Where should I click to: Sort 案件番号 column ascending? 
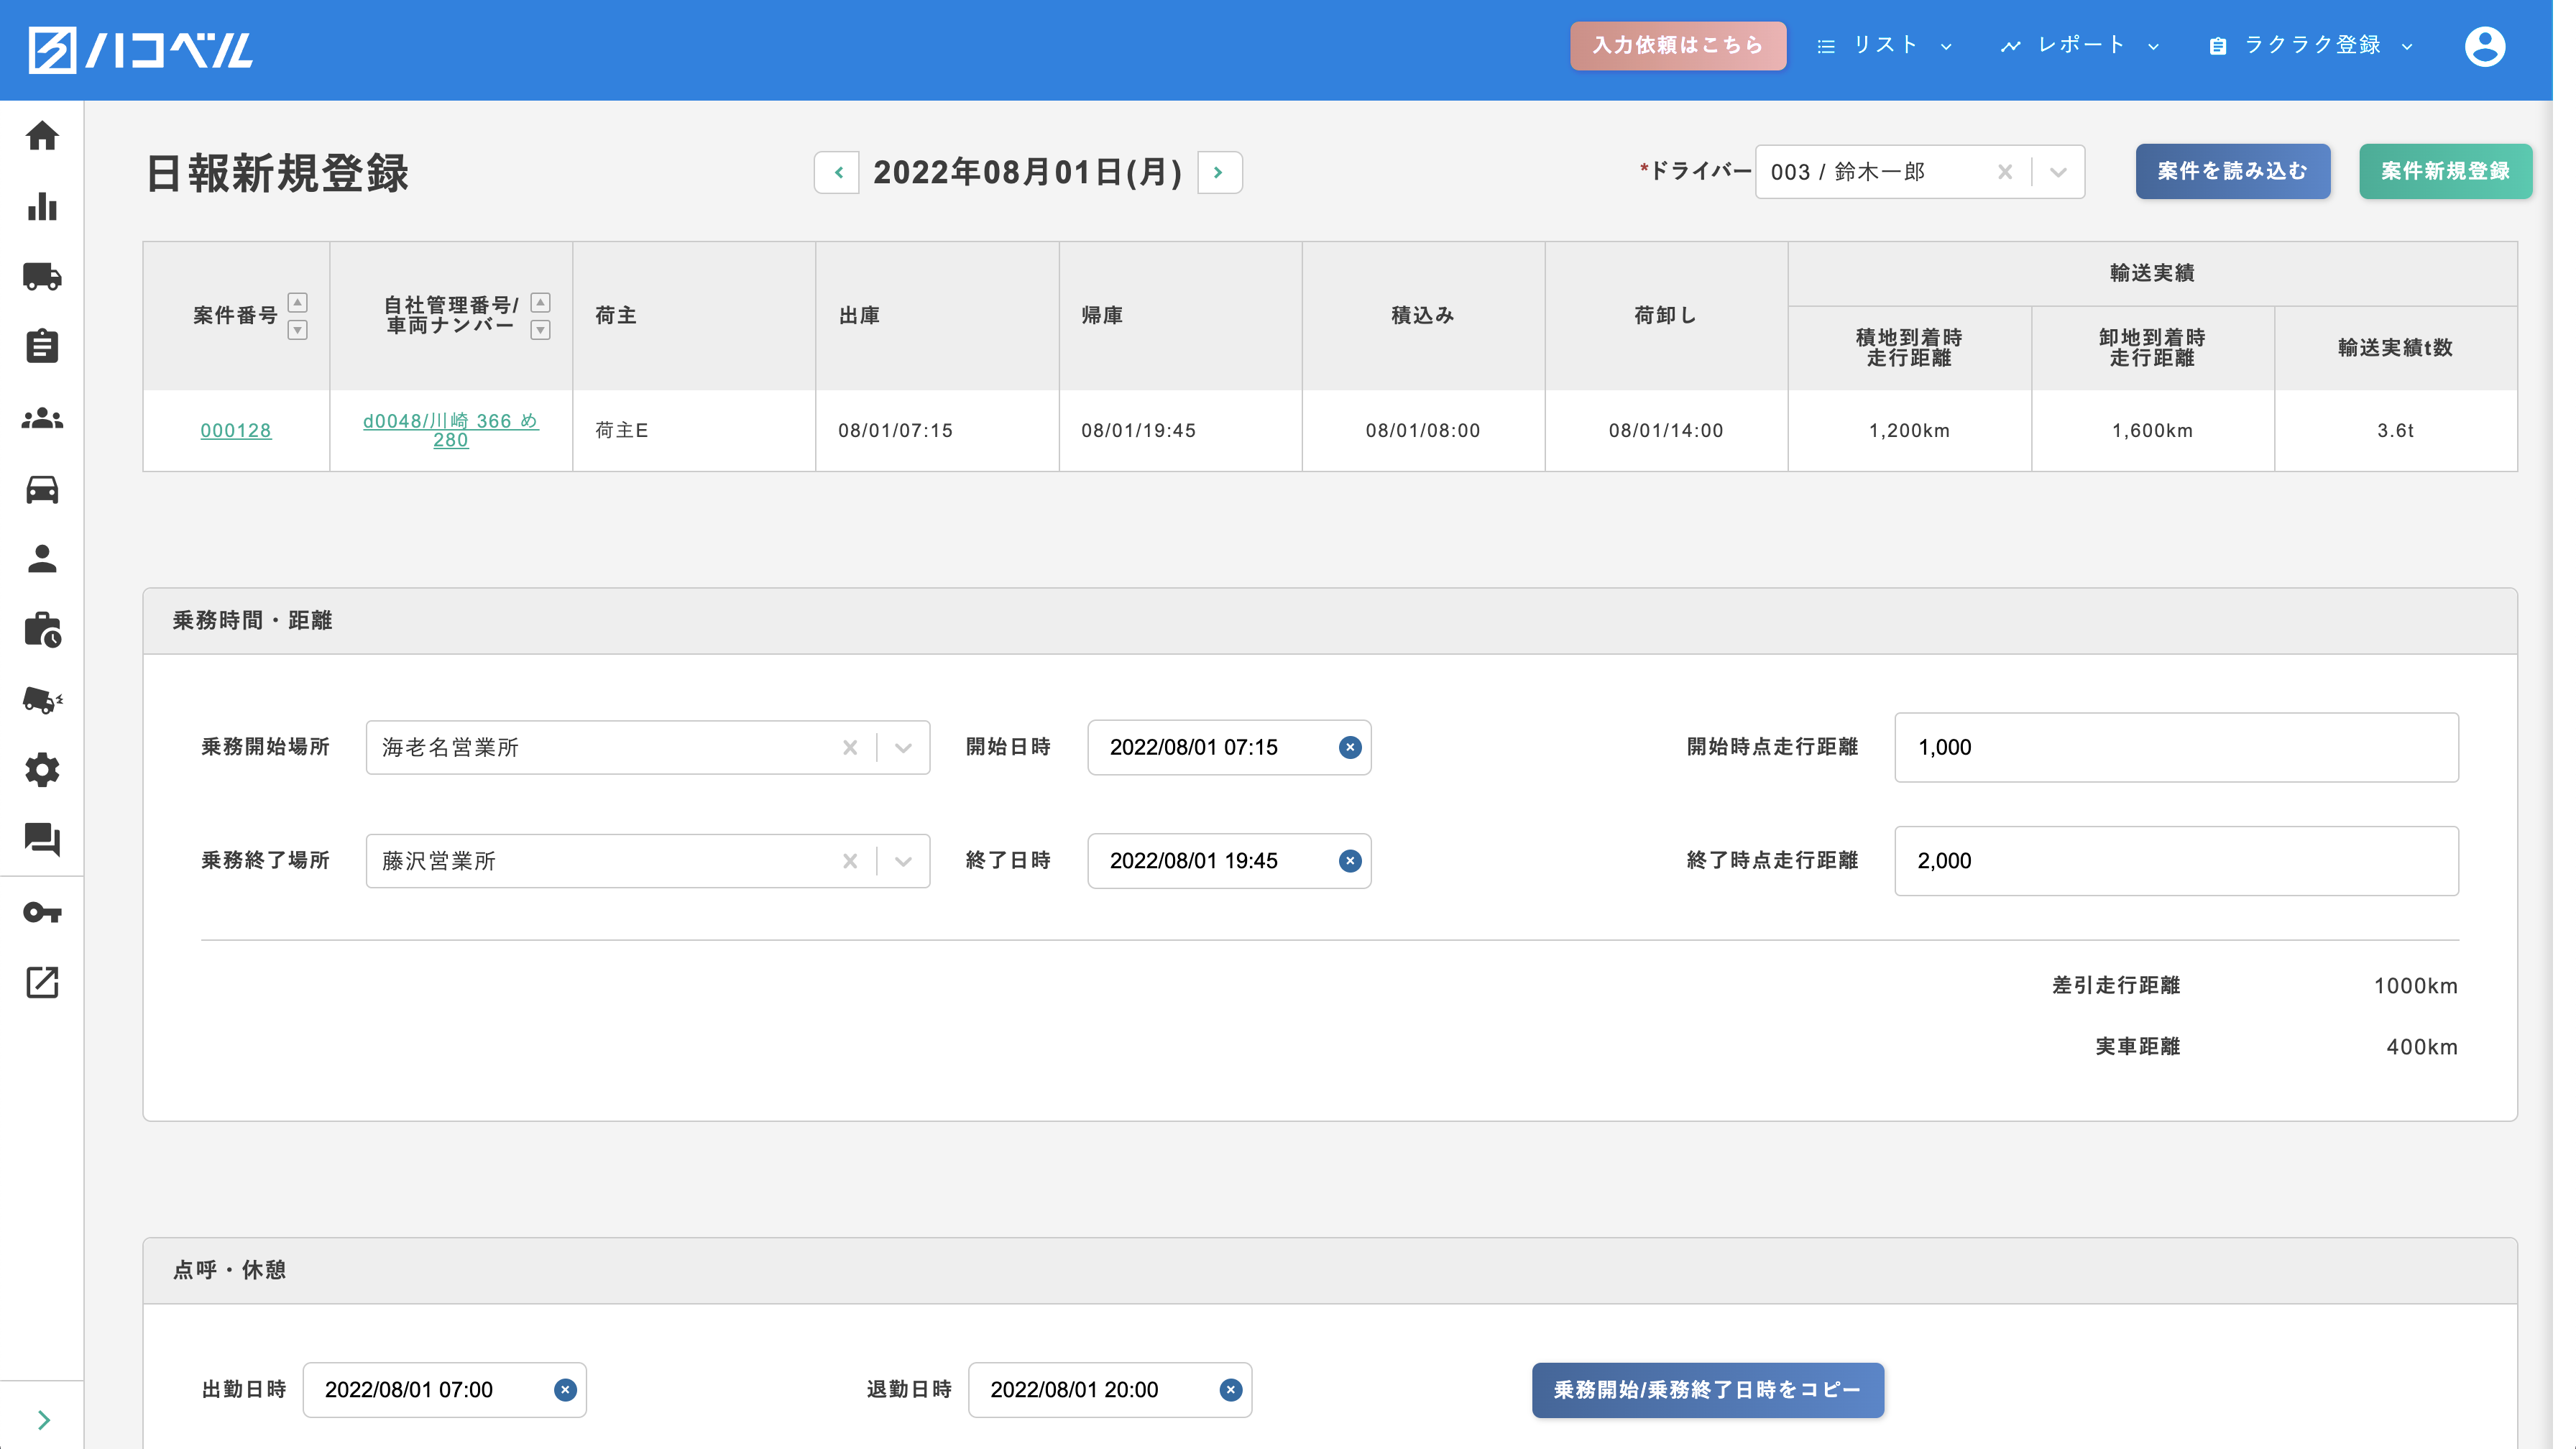tap(297, 302)
